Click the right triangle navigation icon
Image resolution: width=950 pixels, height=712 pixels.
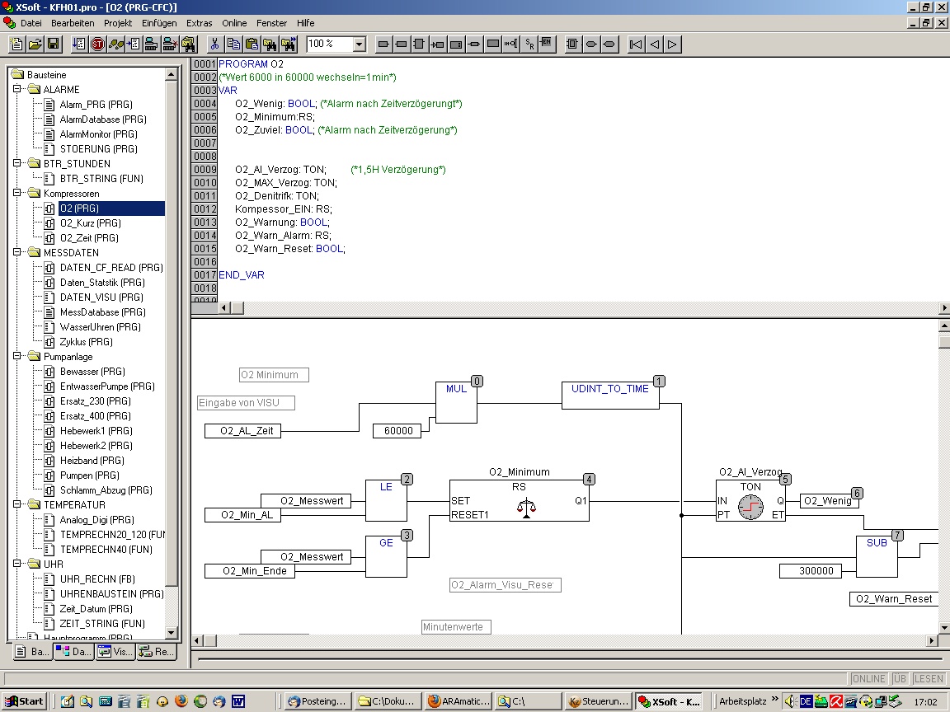(673, 44)
